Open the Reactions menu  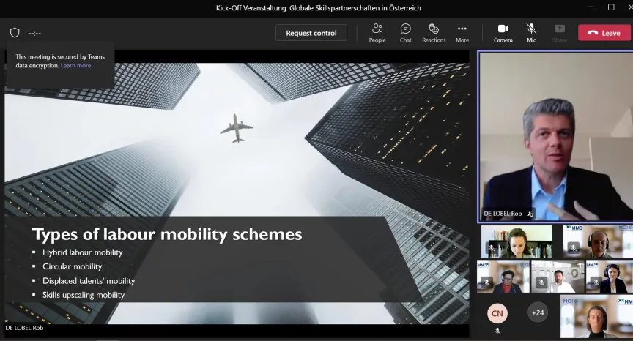434,32
